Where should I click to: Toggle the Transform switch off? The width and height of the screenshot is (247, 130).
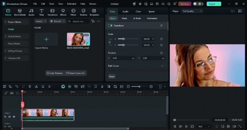pos(111,26)
